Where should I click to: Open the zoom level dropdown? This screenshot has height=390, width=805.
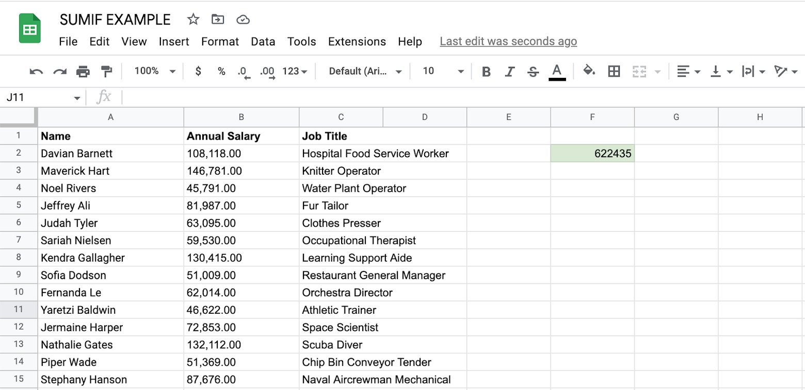tap(153, 71)
